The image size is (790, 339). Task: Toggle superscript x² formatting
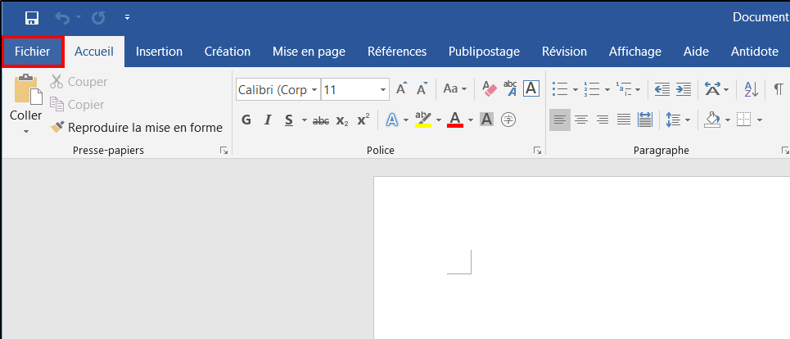point(363,120)
